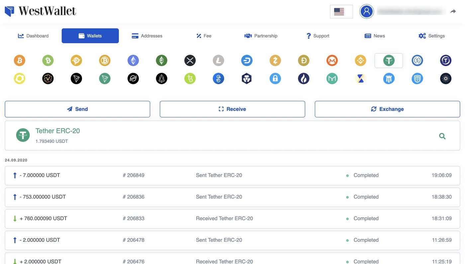Log out using the arrow icon

(453, 12)
